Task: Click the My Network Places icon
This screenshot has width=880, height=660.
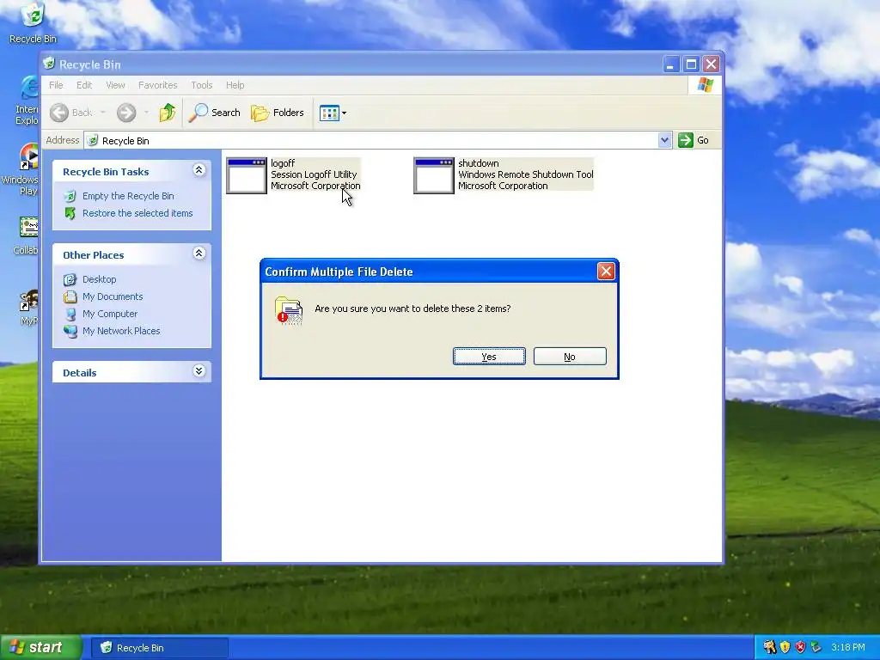Action: pos(70,331)
